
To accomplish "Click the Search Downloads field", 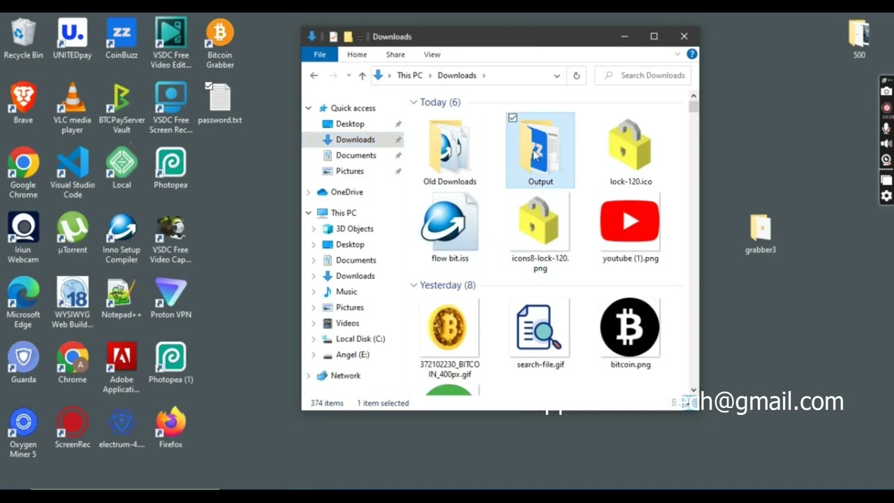I will click(643, 75).
